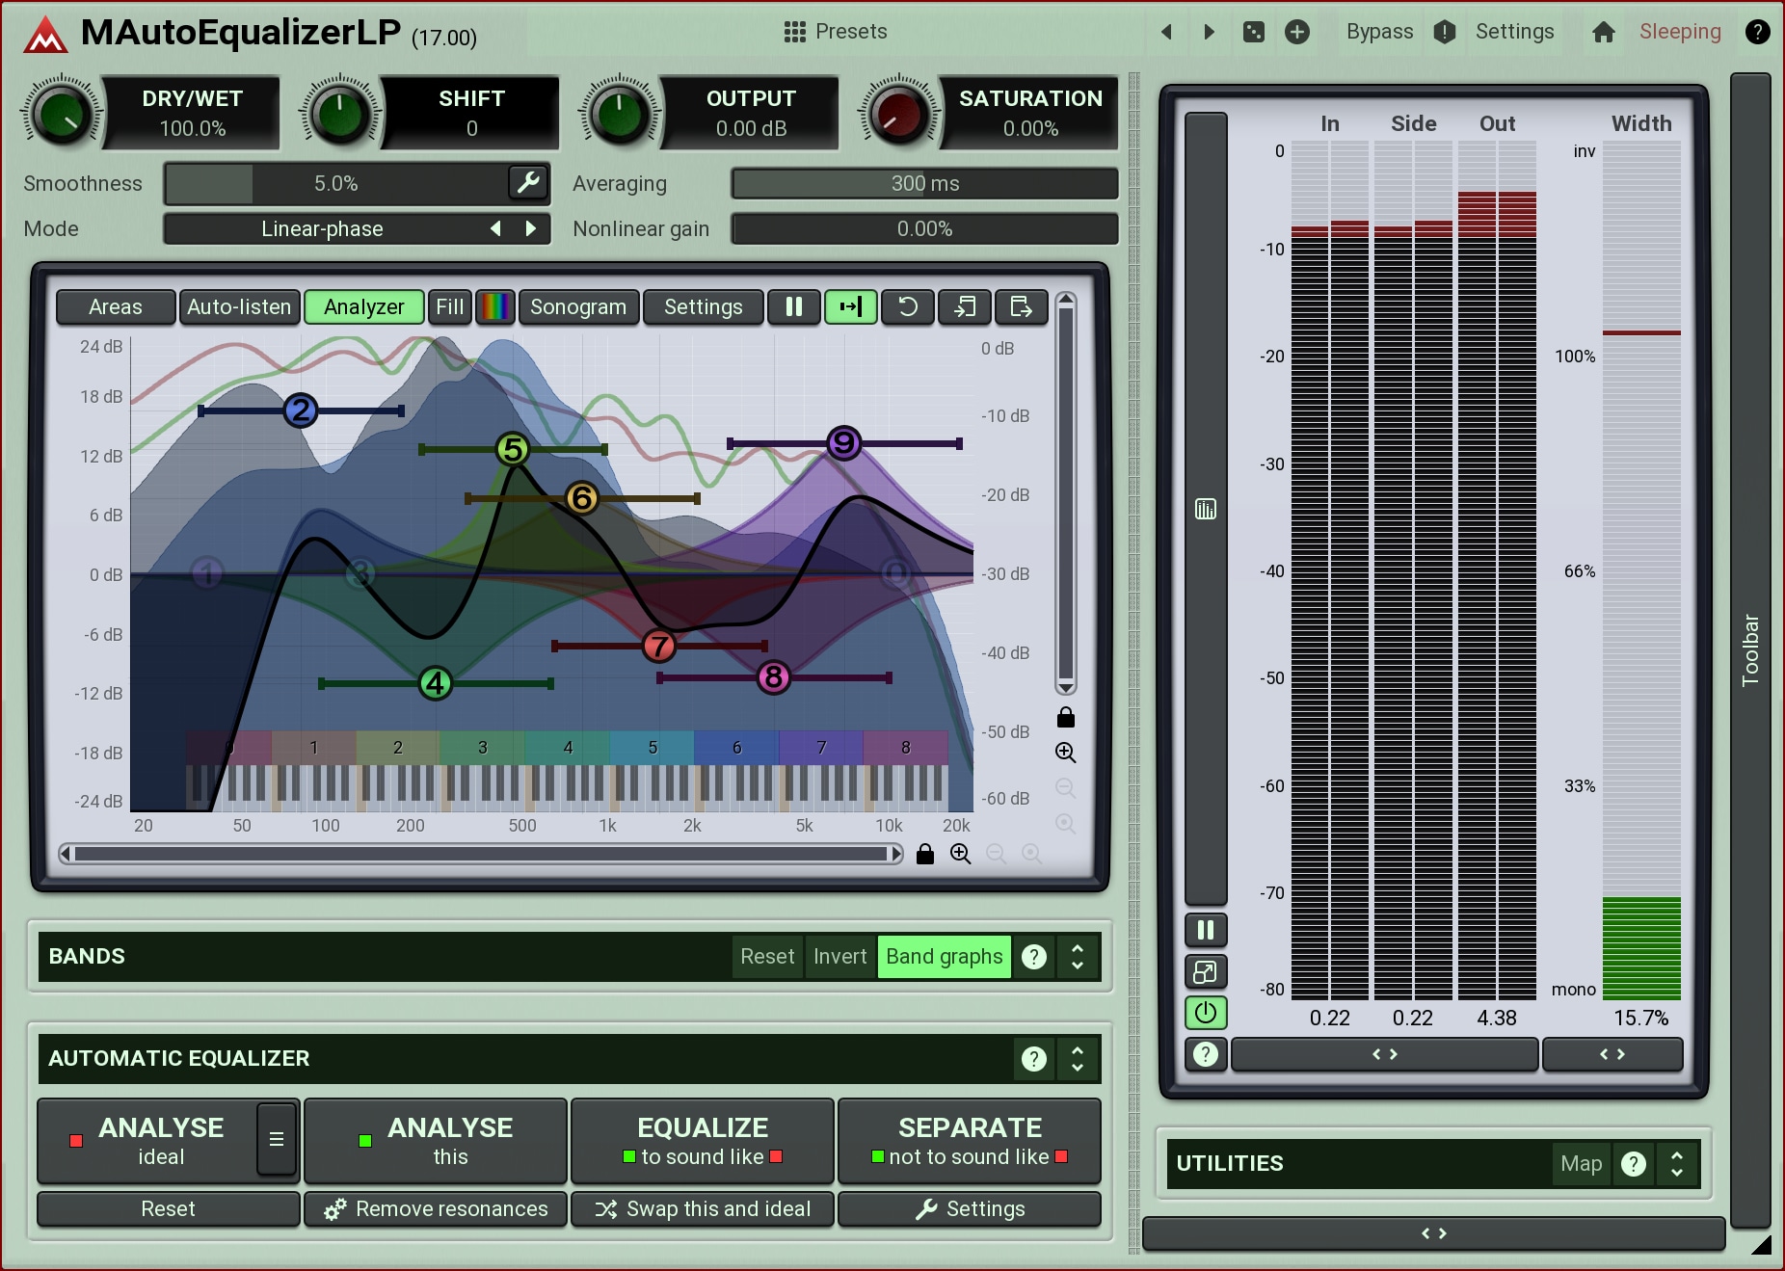Click the Remove resonances button
The image size is (1785, 1271).
(436, 1208)
